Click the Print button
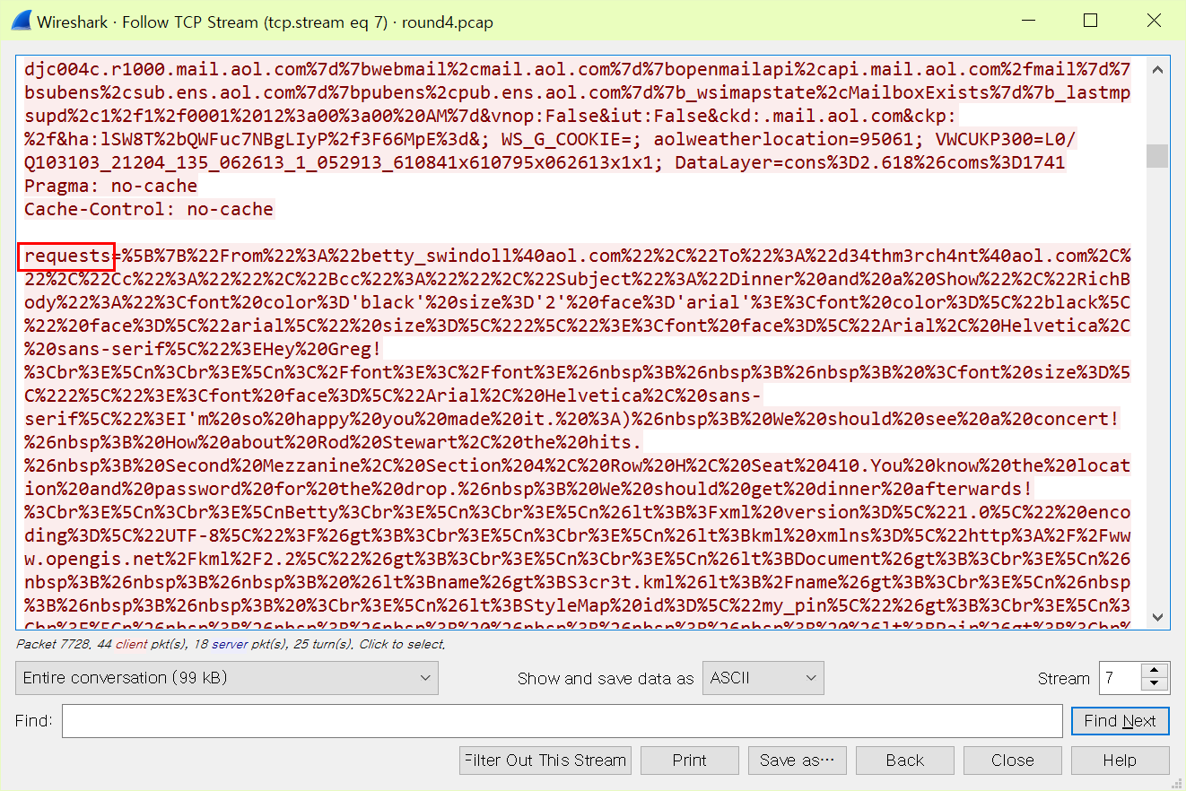The image size is (1186, 791). [690, 761]
